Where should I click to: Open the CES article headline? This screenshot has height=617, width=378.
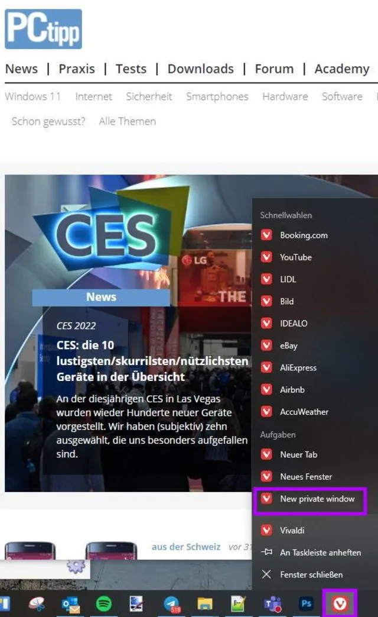coord(152,361)
